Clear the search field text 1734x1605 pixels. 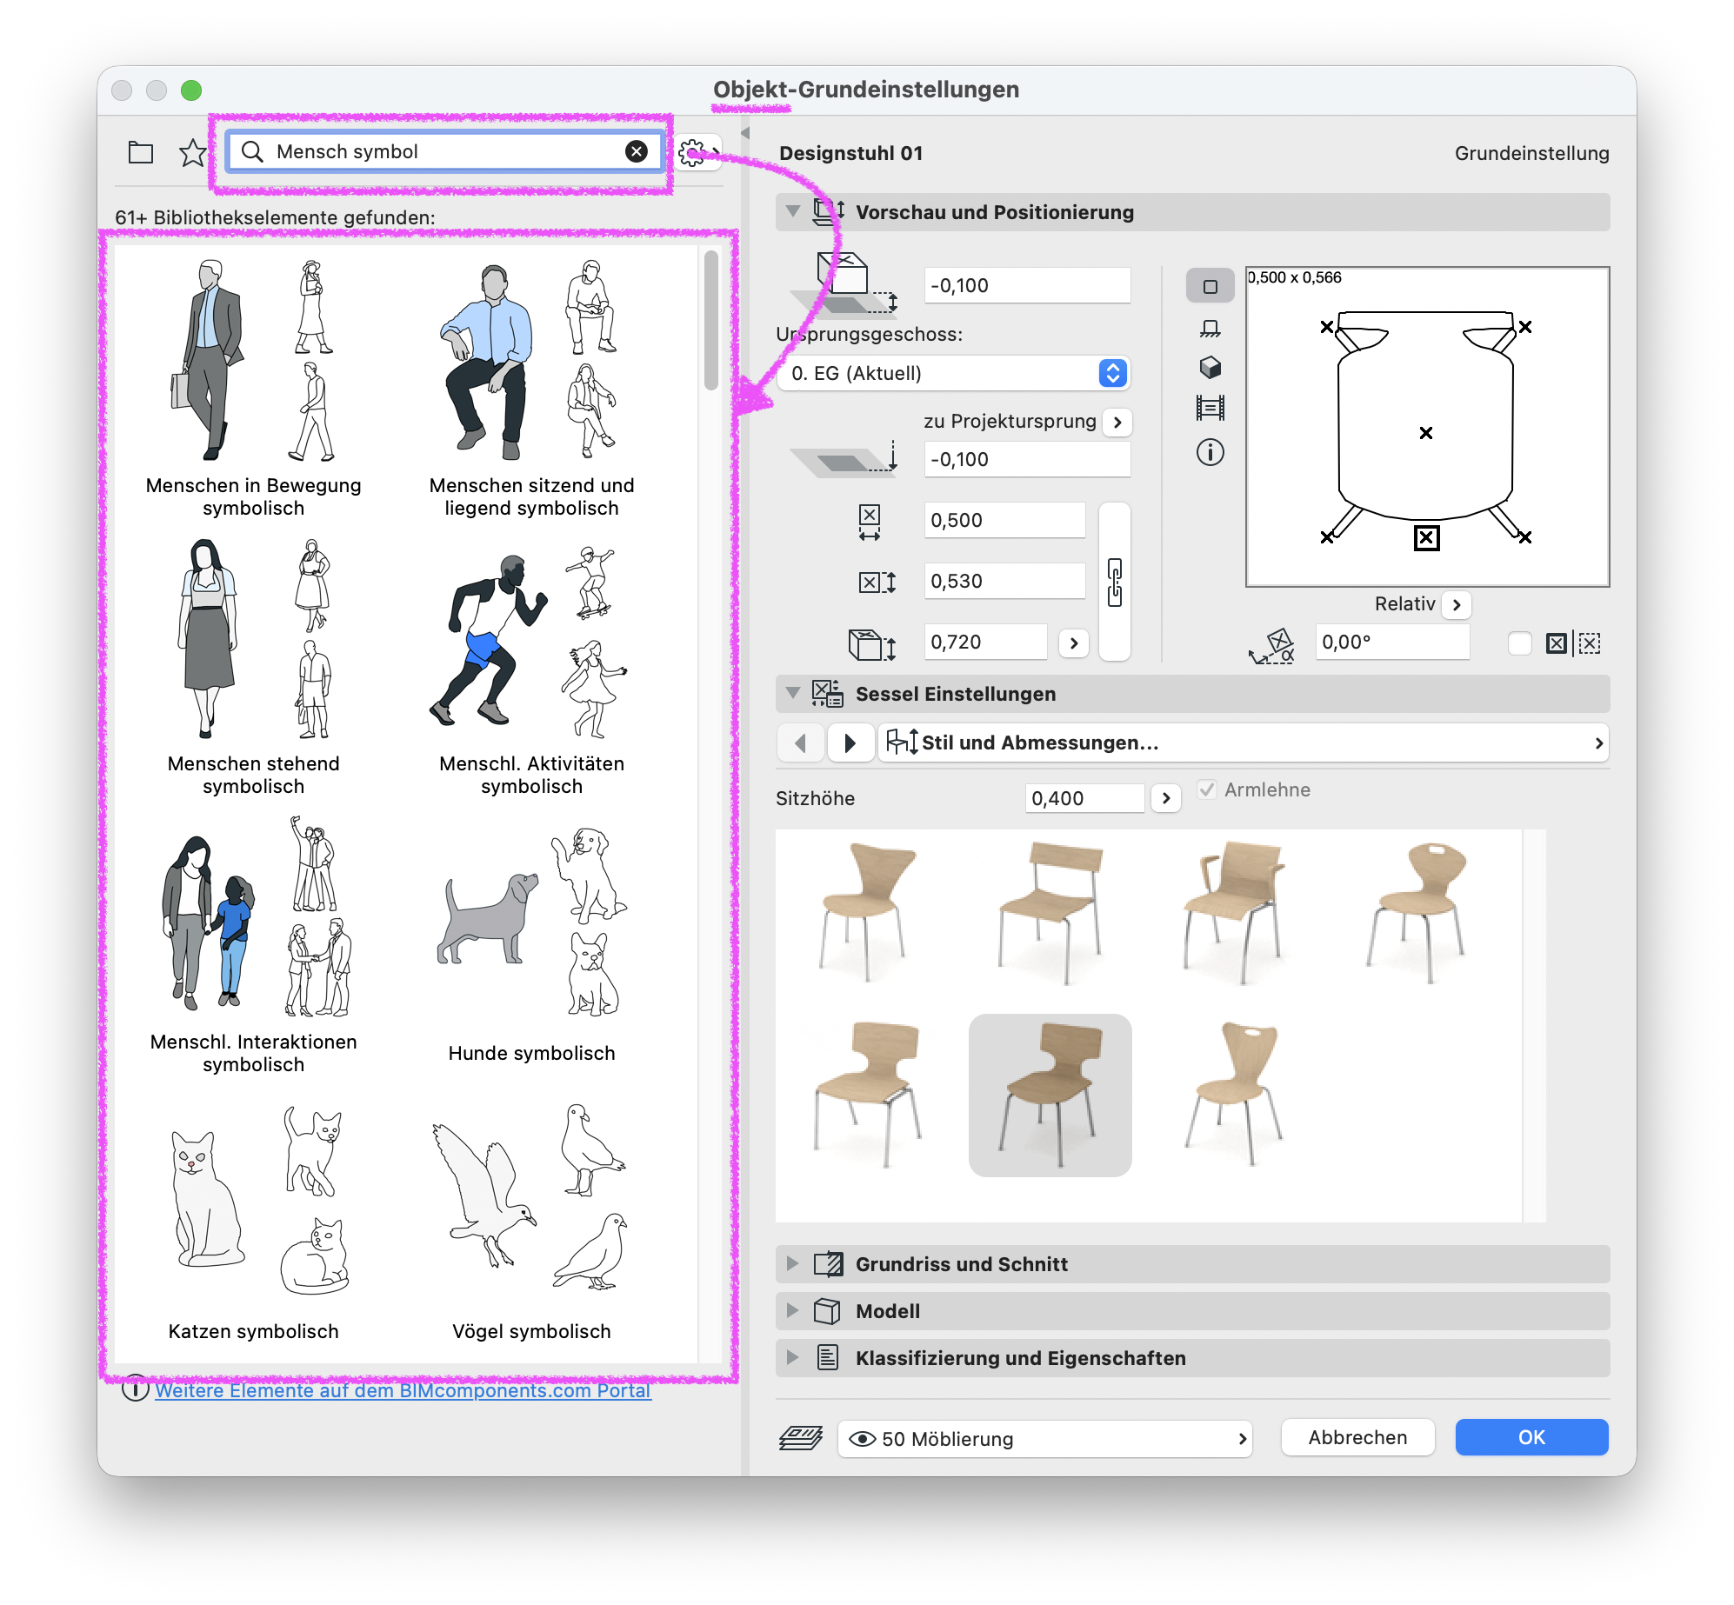[637, 151]
